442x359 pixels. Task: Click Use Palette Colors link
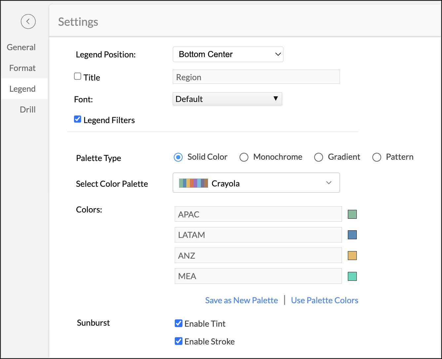point(324,300)
